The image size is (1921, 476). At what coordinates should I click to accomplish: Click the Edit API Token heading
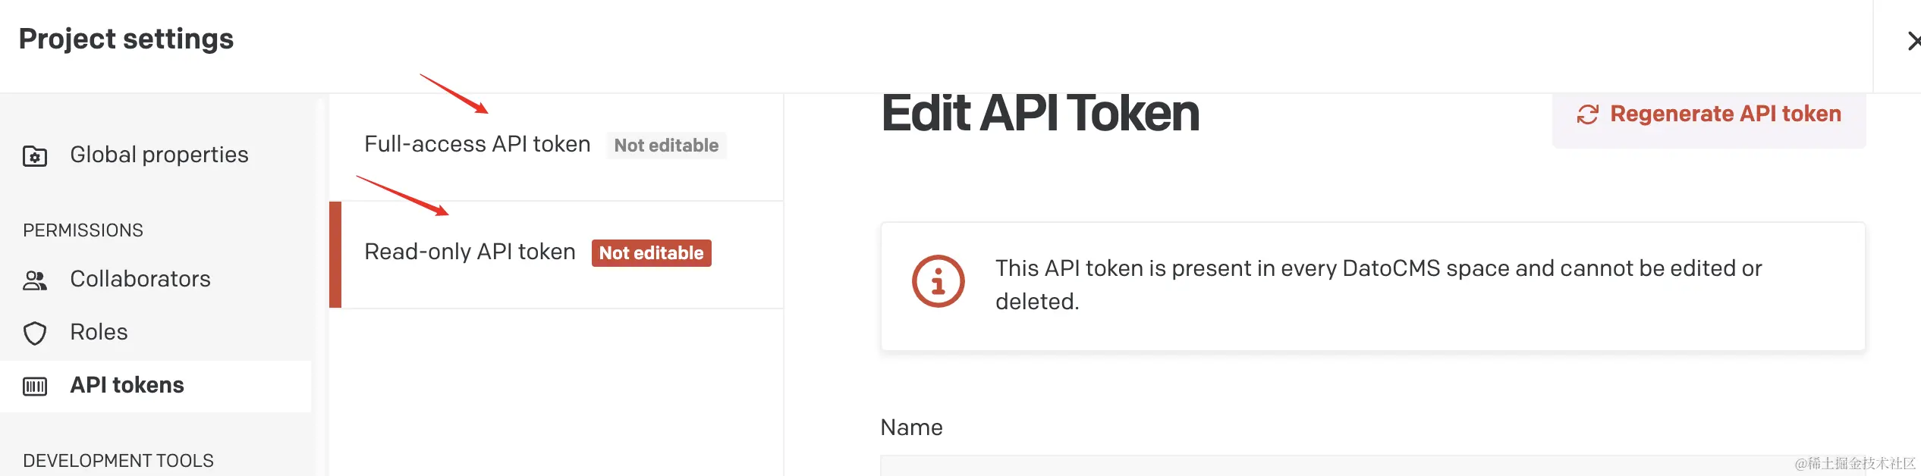pos(1040,114)
